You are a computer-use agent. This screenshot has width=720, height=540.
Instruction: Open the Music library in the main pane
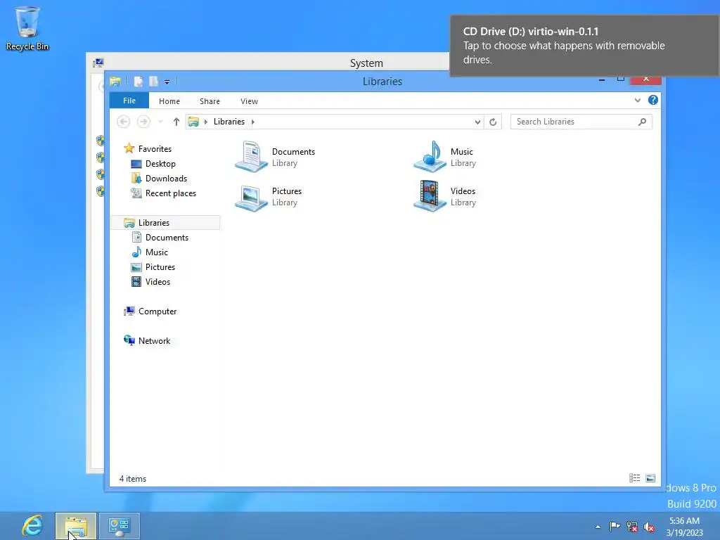(x=445, y=157)
